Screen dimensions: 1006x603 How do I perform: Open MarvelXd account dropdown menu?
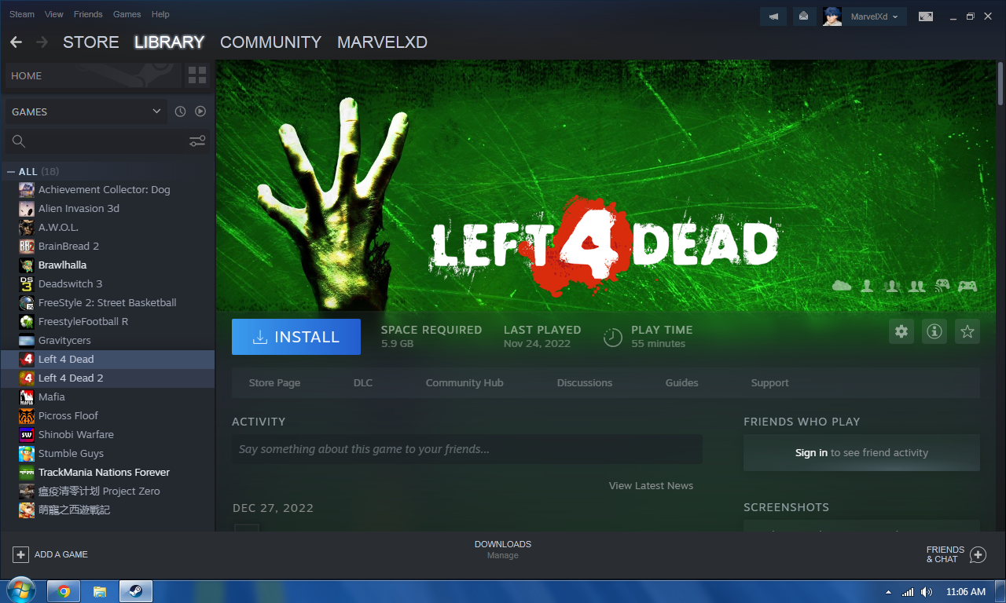pyautogui.click(x=875, y=16)
